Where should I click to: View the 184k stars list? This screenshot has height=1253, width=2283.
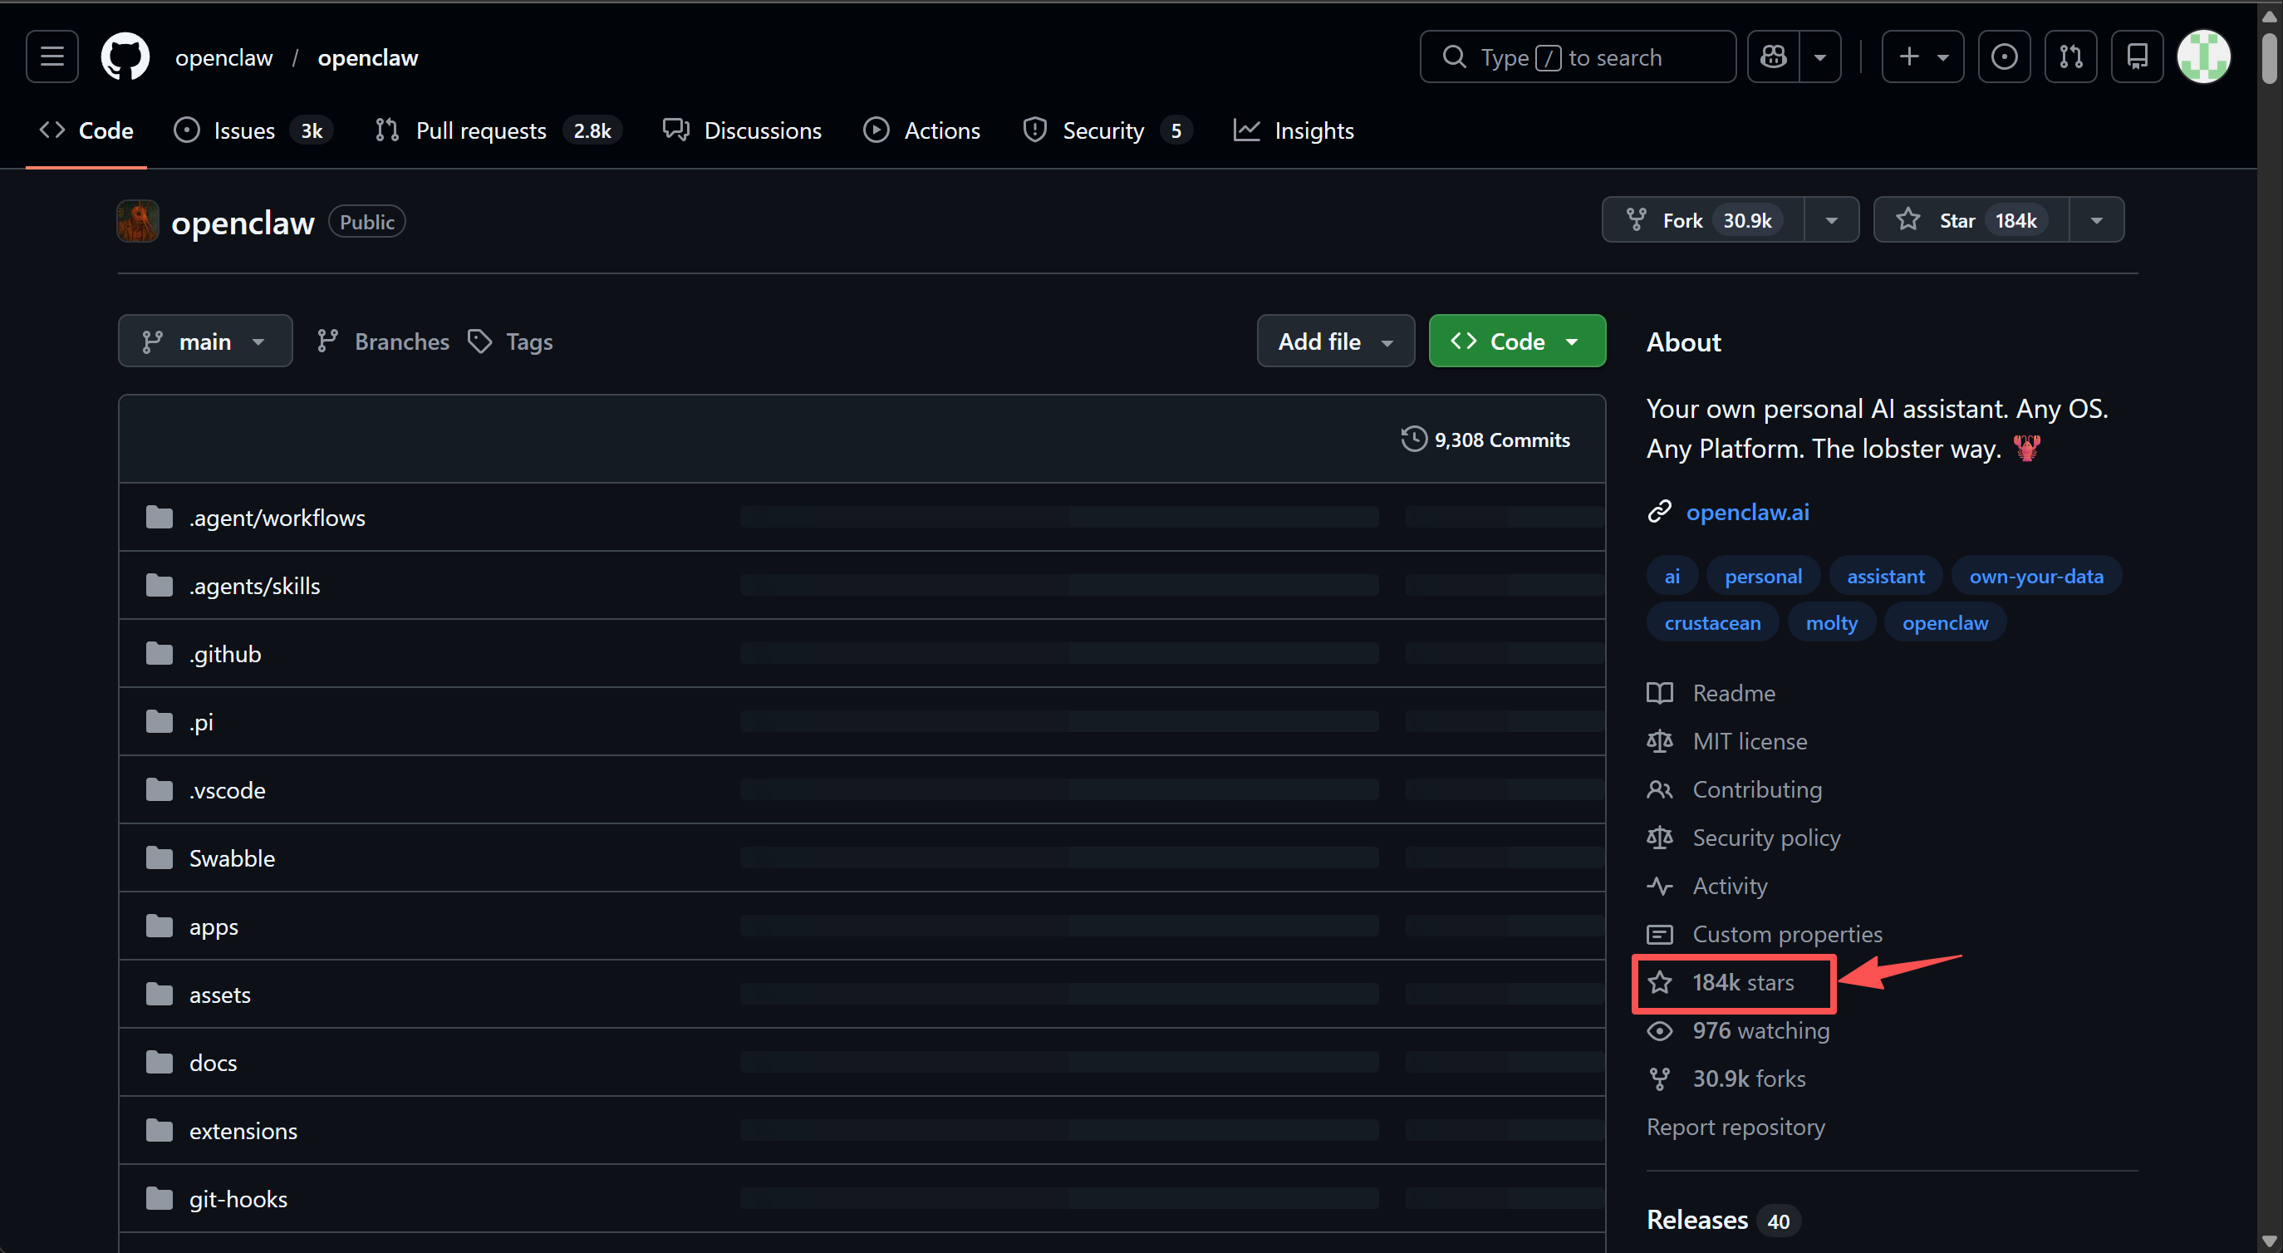1721,982
